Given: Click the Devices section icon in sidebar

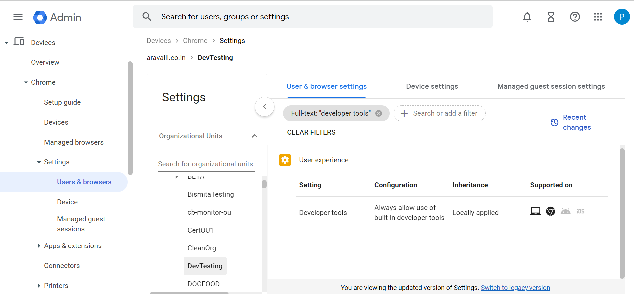Looking at the screenshot, I should [19, 42].
